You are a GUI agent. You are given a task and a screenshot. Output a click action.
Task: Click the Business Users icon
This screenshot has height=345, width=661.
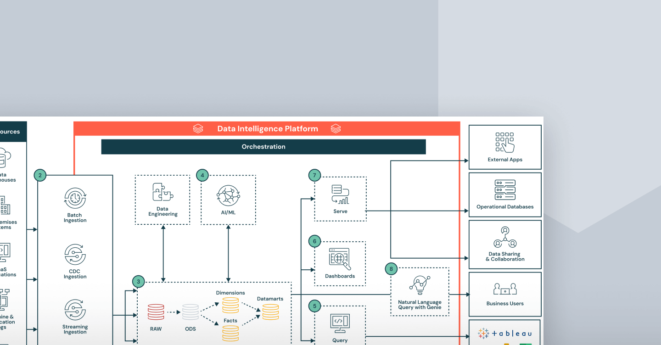coord(505,289)
